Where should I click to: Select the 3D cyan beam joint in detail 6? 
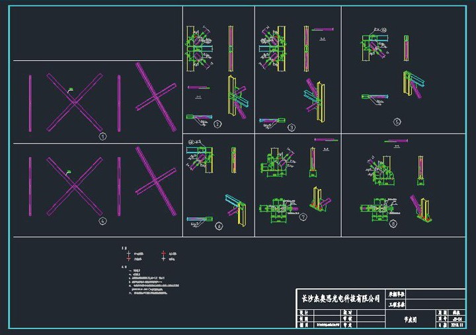233,205
